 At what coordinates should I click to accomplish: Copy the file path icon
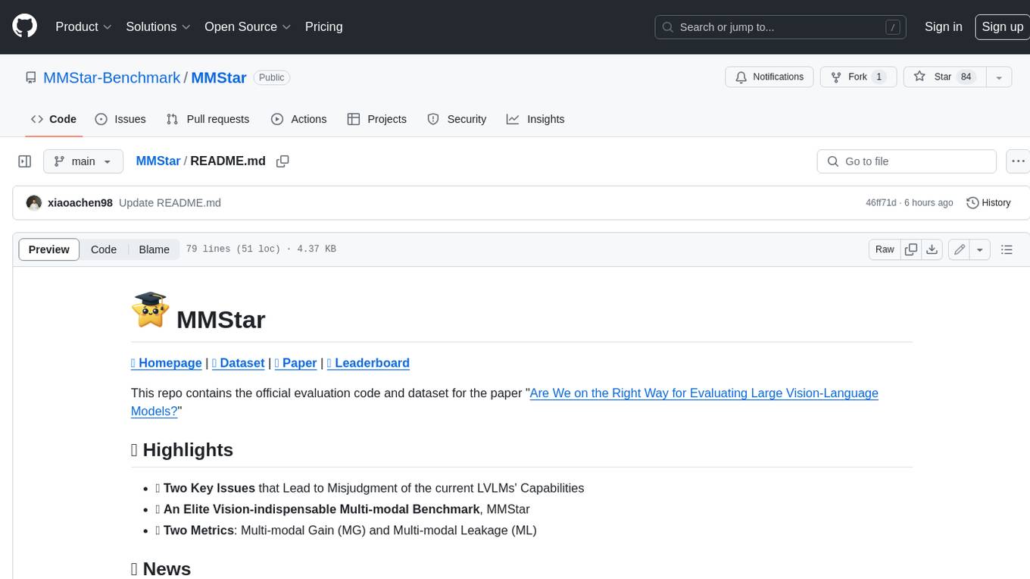tap(283, 161)
